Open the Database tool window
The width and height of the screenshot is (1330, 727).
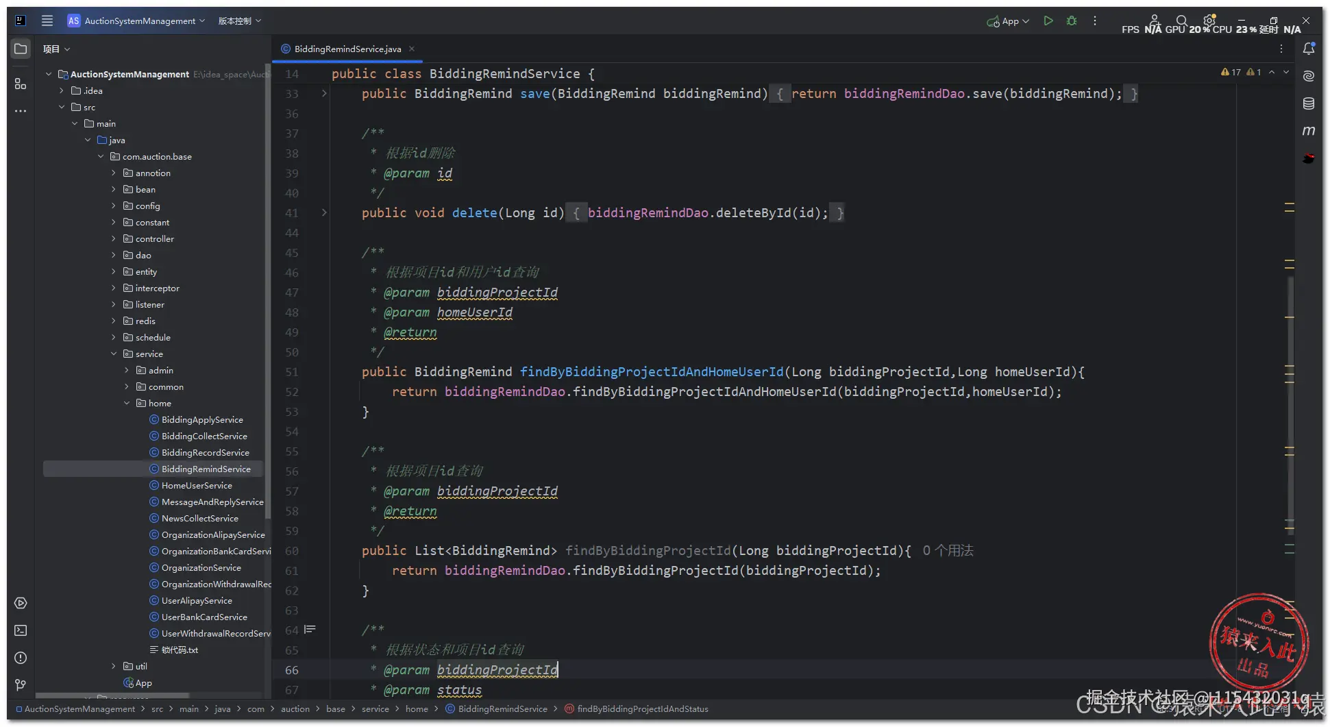point(1309,103)
